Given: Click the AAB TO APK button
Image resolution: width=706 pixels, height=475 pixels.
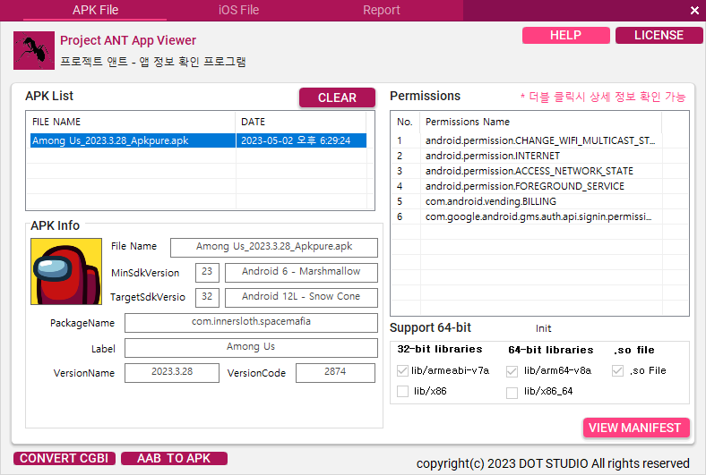Looking at the screenshot, I should tap(174, 458).
